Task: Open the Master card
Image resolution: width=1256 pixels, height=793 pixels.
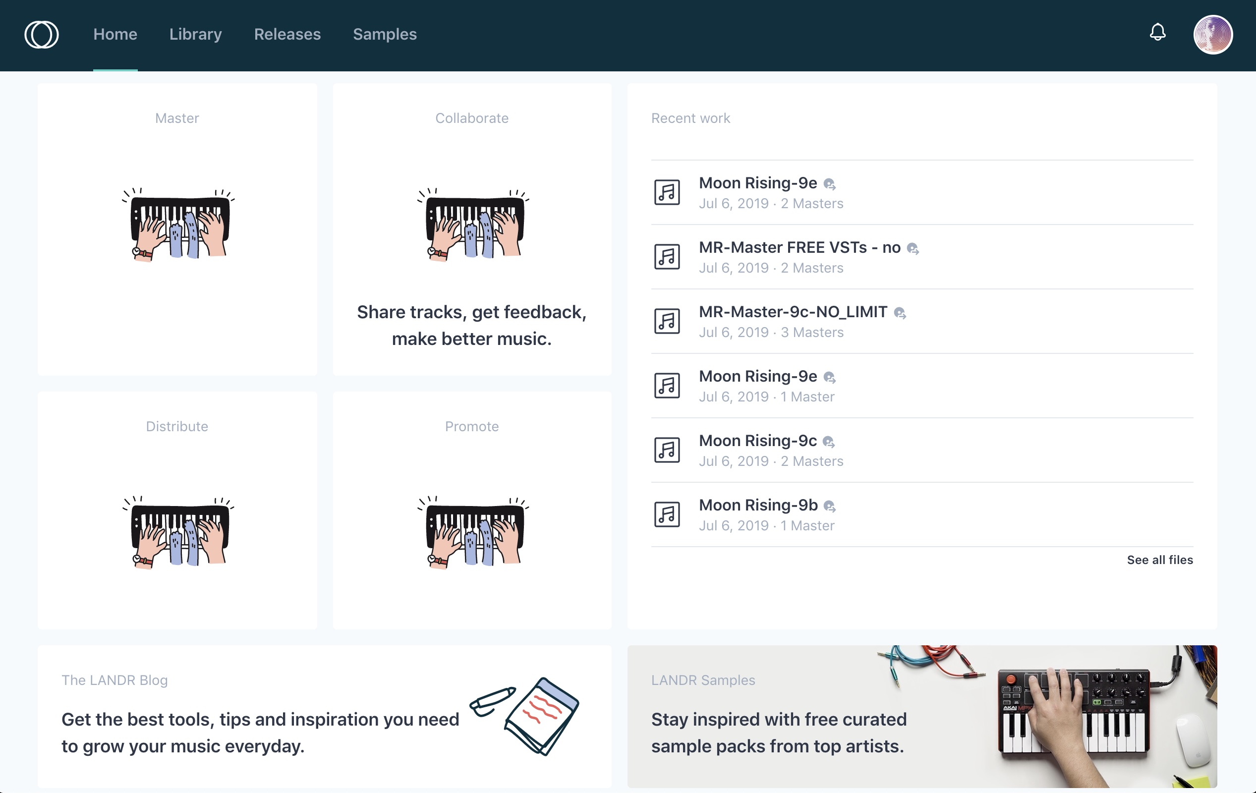Action: click(x=177, y=229)
